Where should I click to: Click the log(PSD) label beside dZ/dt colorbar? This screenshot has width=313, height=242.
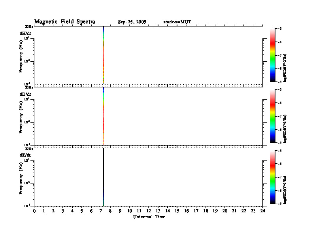click(x=285, y=190)
